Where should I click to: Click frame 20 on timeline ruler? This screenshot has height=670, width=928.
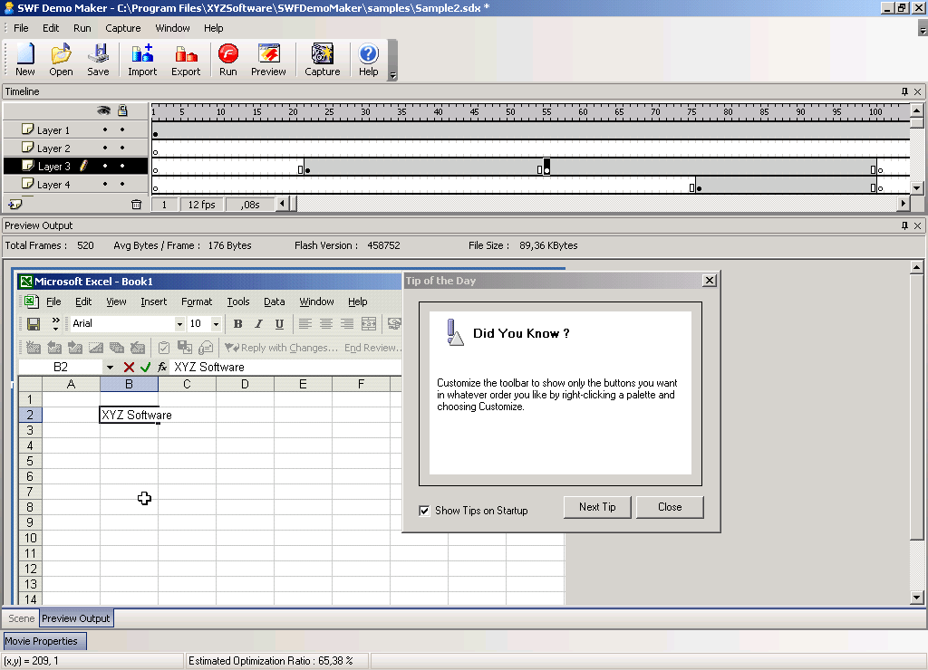[293, 111]
